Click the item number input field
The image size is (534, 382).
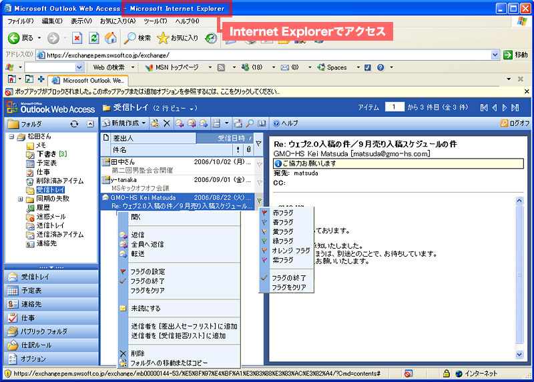pyautogui.click(x=394, y=107)
